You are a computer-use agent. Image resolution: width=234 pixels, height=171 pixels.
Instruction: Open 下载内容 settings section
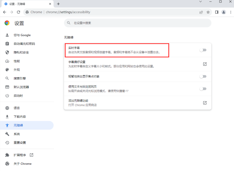[x=27, y=117]
